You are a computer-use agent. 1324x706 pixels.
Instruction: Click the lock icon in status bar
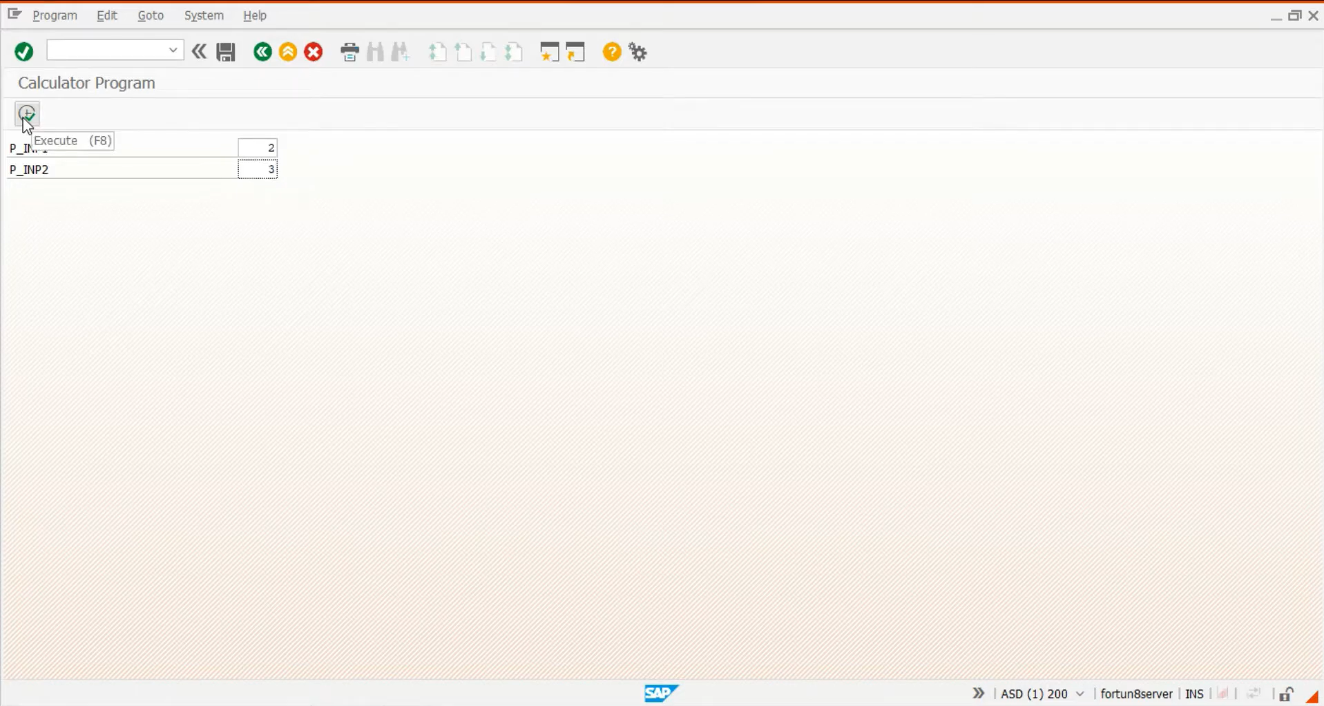coord(1286,694)
